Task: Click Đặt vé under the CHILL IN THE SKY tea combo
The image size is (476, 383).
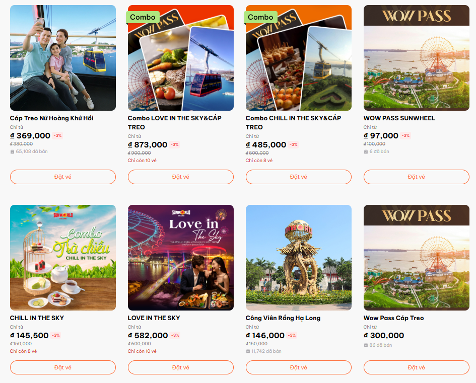Action: [63, 367]
